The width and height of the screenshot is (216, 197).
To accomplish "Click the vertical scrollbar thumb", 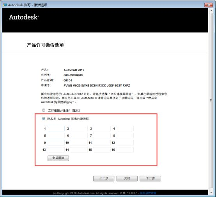I will pos(211,100).
